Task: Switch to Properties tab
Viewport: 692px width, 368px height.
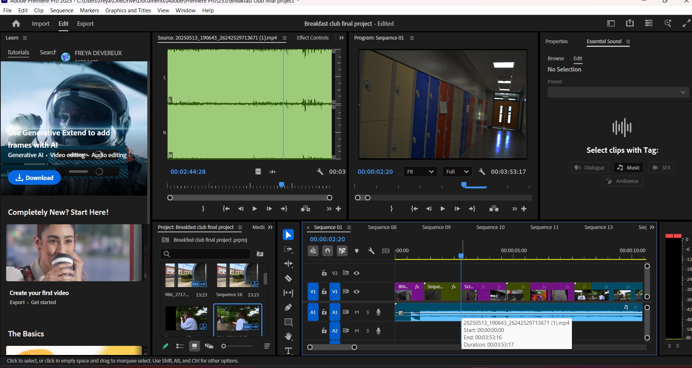Action: [556, 41]
